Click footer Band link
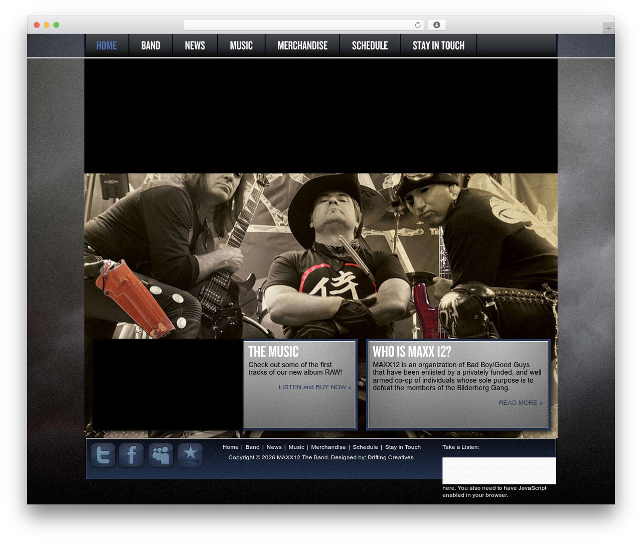This screenshot has width=642, height=543. [x=252, y=447]
